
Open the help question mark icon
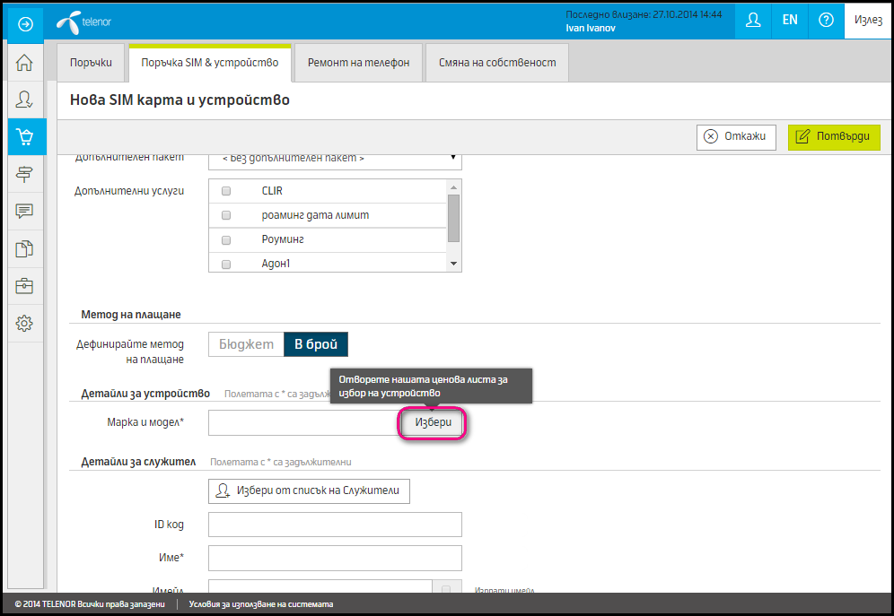coord(826,21)
